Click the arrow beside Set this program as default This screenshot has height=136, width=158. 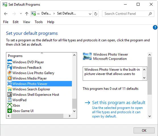(88, 103)
